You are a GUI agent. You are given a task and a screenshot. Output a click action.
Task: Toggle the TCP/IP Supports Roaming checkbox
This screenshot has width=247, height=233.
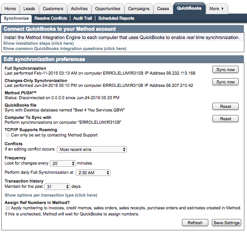(7, 135)
